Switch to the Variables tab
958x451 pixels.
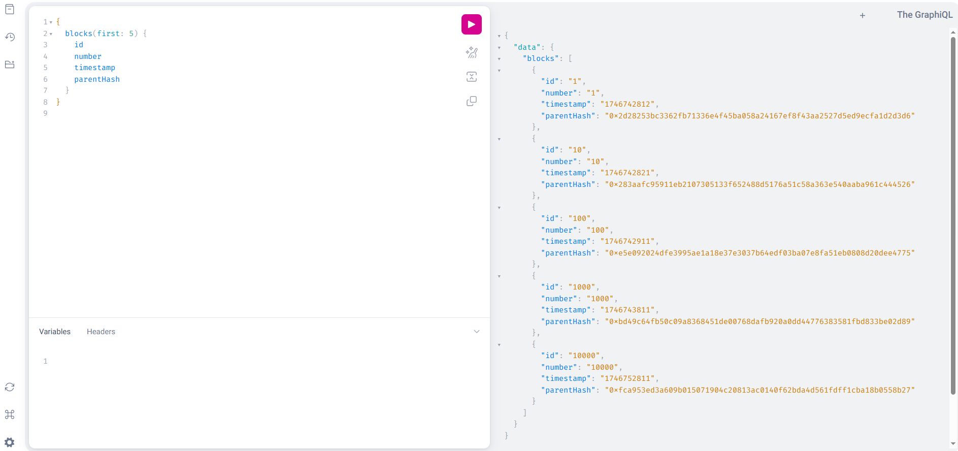55,332
